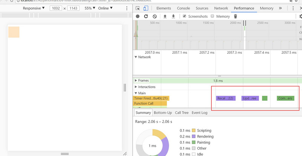Click the load profile upload arrow

[165, 17]
